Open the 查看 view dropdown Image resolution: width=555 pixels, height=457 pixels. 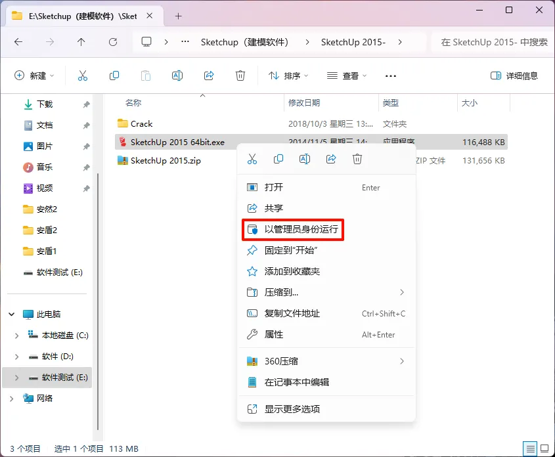click(x=347, y=76)
